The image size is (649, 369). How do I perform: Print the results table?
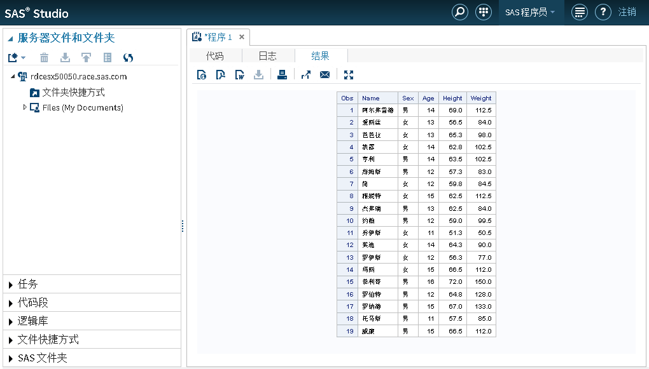282,74
